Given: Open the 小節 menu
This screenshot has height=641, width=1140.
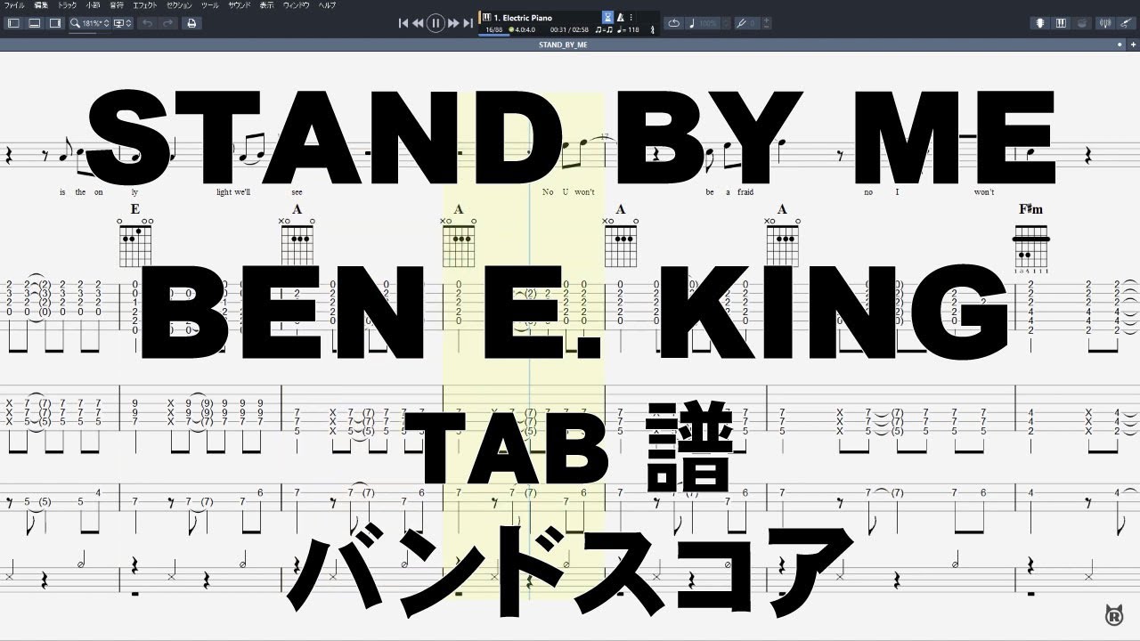Looking at the screenshot, I should (x=93, y=5).
